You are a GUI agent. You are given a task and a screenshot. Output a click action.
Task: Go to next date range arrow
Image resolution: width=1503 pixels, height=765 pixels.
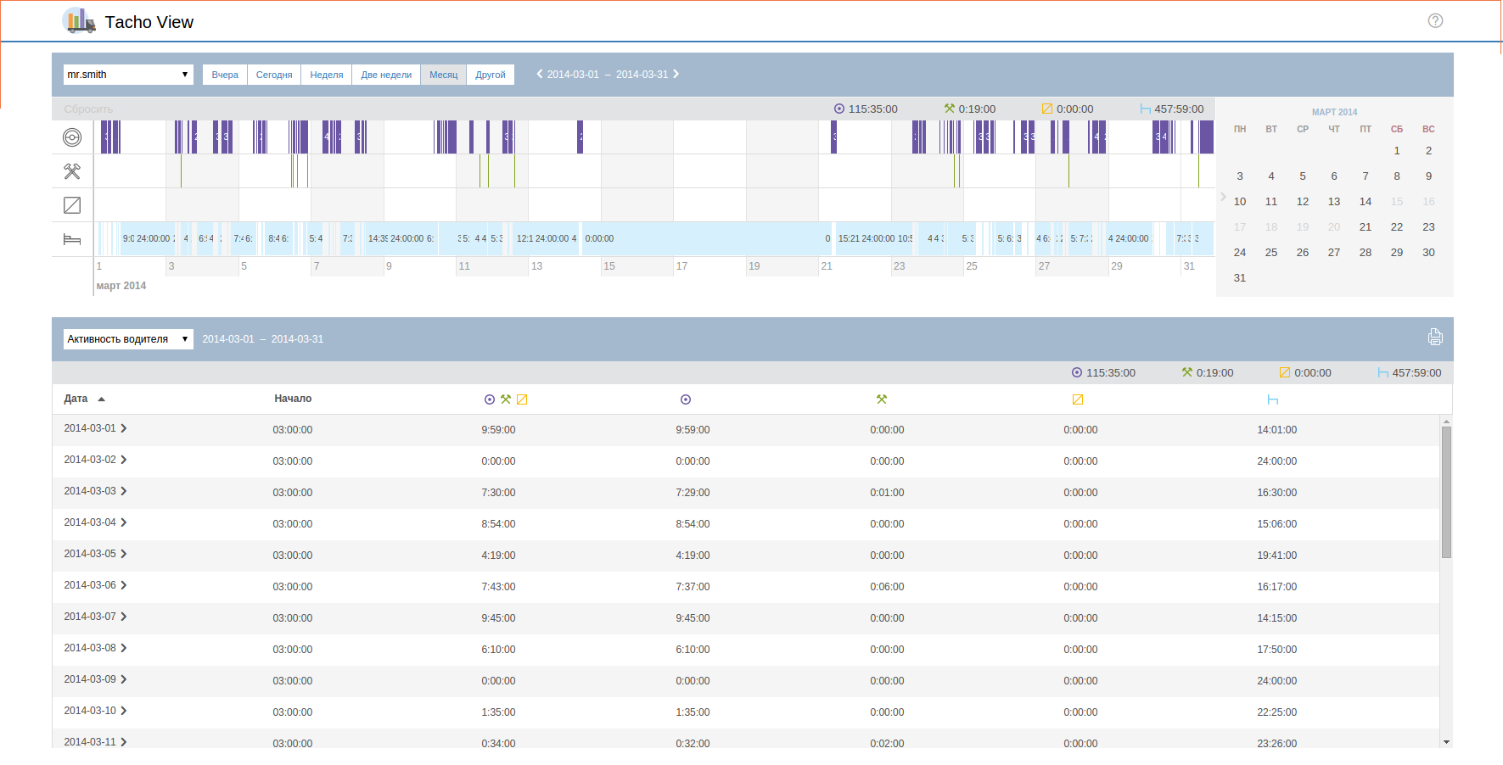click(x=676, y=75)
